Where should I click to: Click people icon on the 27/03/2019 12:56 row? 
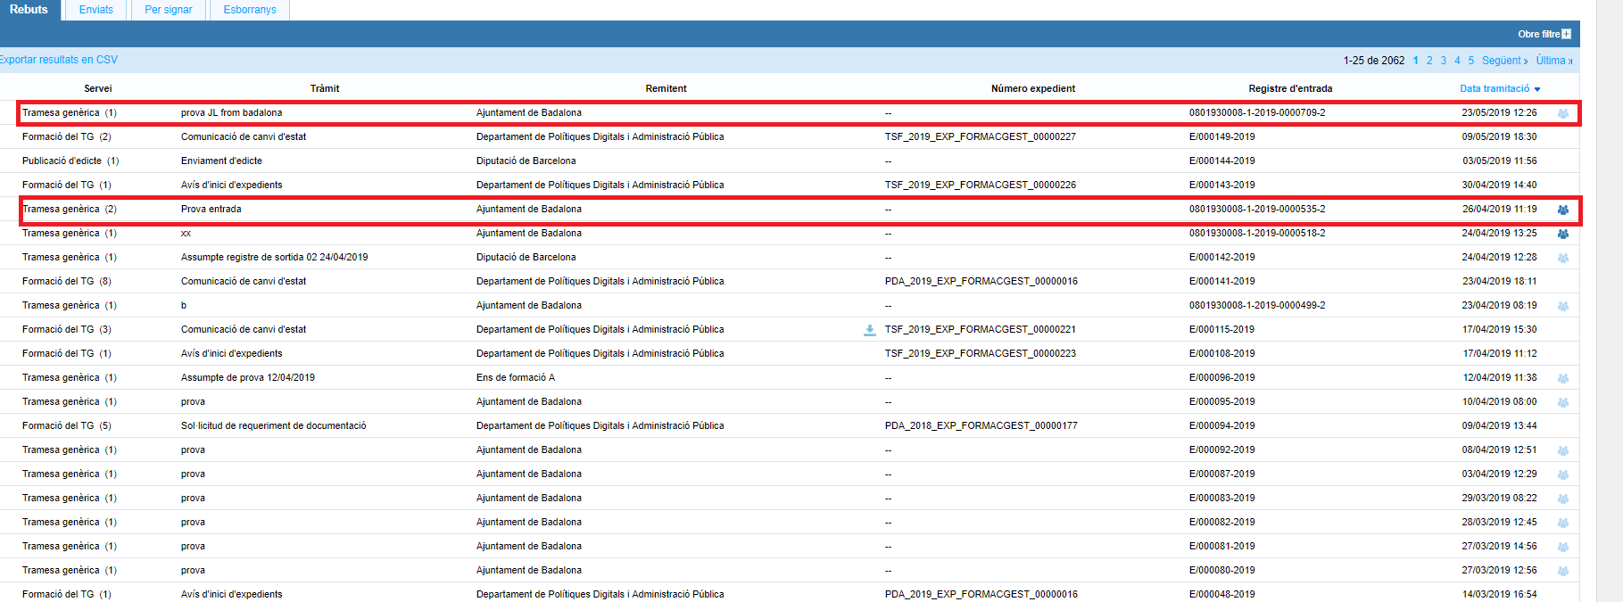(x=1562, y=571)
